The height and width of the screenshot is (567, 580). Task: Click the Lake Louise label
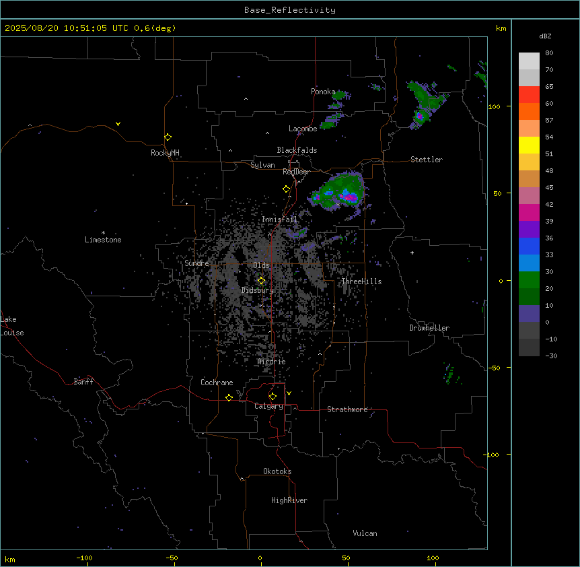[x=12, y=326]
